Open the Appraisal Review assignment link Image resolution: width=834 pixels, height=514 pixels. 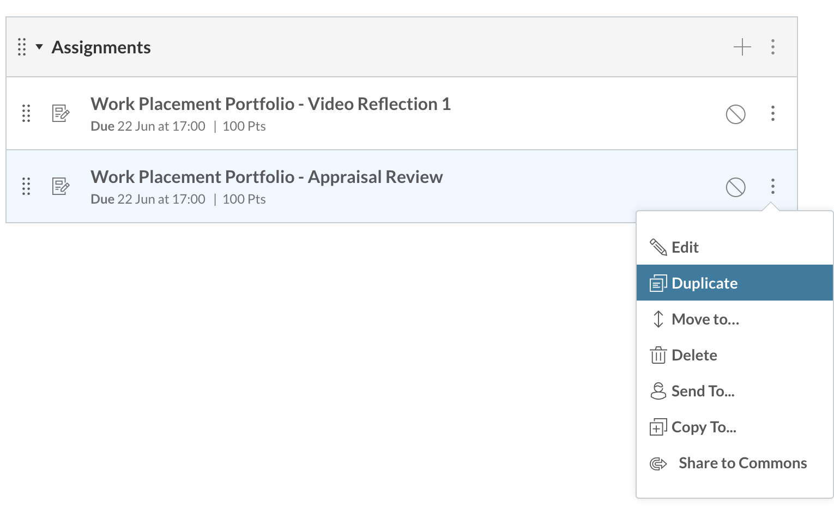[267, 177]
